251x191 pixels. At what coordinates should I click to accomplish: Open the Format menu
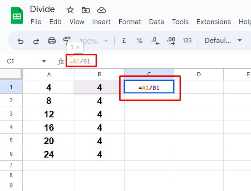(x=130, y=22)
